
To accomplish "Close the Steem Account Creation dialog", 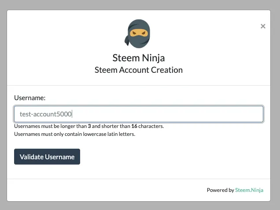I will point(263,26).
